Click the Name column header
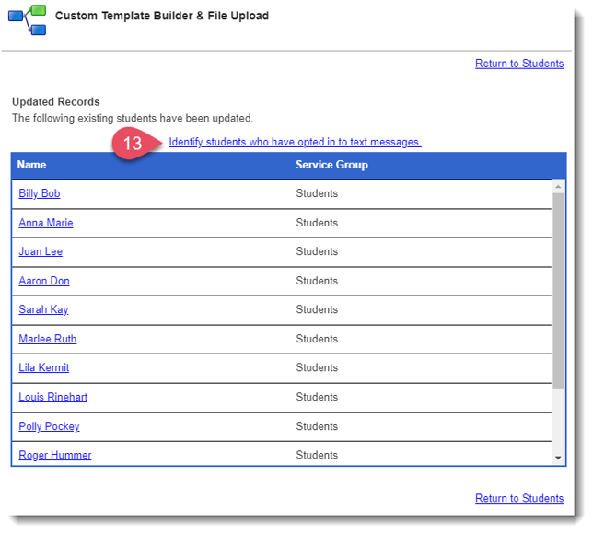Image resolution: width=593 pixels, height=534 pixels. pyautogui.click(x=31, y=165)
